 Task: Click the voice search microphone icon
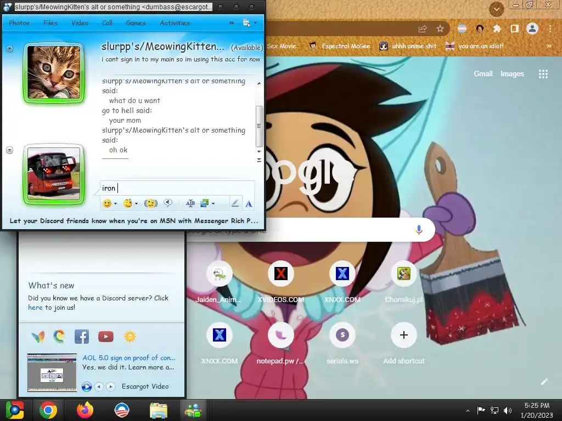tap(419, 230)
